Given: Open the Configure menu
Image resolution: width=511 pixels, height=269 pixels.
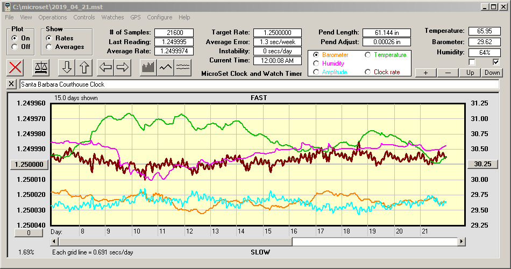Looking at the screenshot, I should (160, 17).
